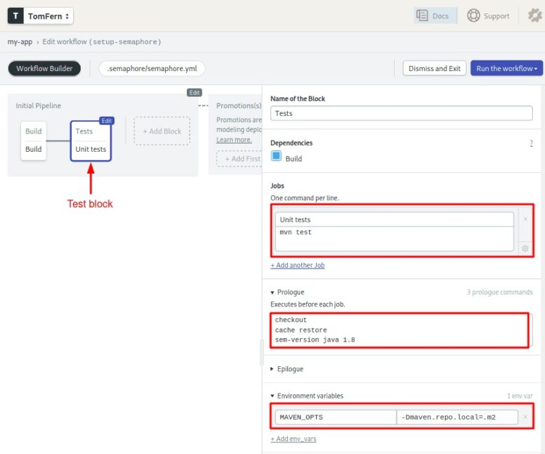Switch to the Workflow Builder tab
This screenshot has height=454, width=545.
pyautogui.click(x=44, y=68)
